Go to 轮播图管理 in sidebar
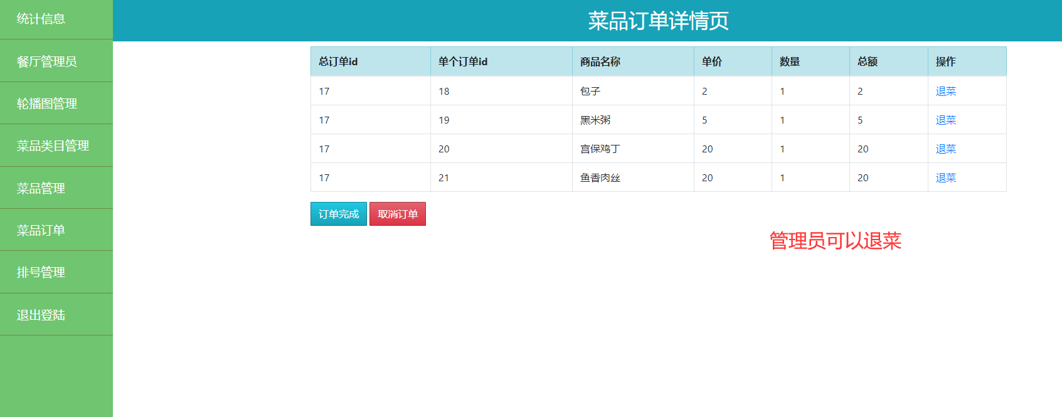 [56, 103]
